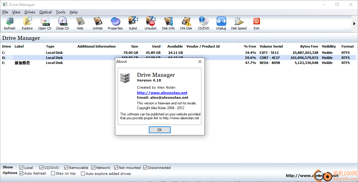Click the 新加载卷 label of drive E:
The width and height of the screenshot is (358, 182).
click(22, 63)
